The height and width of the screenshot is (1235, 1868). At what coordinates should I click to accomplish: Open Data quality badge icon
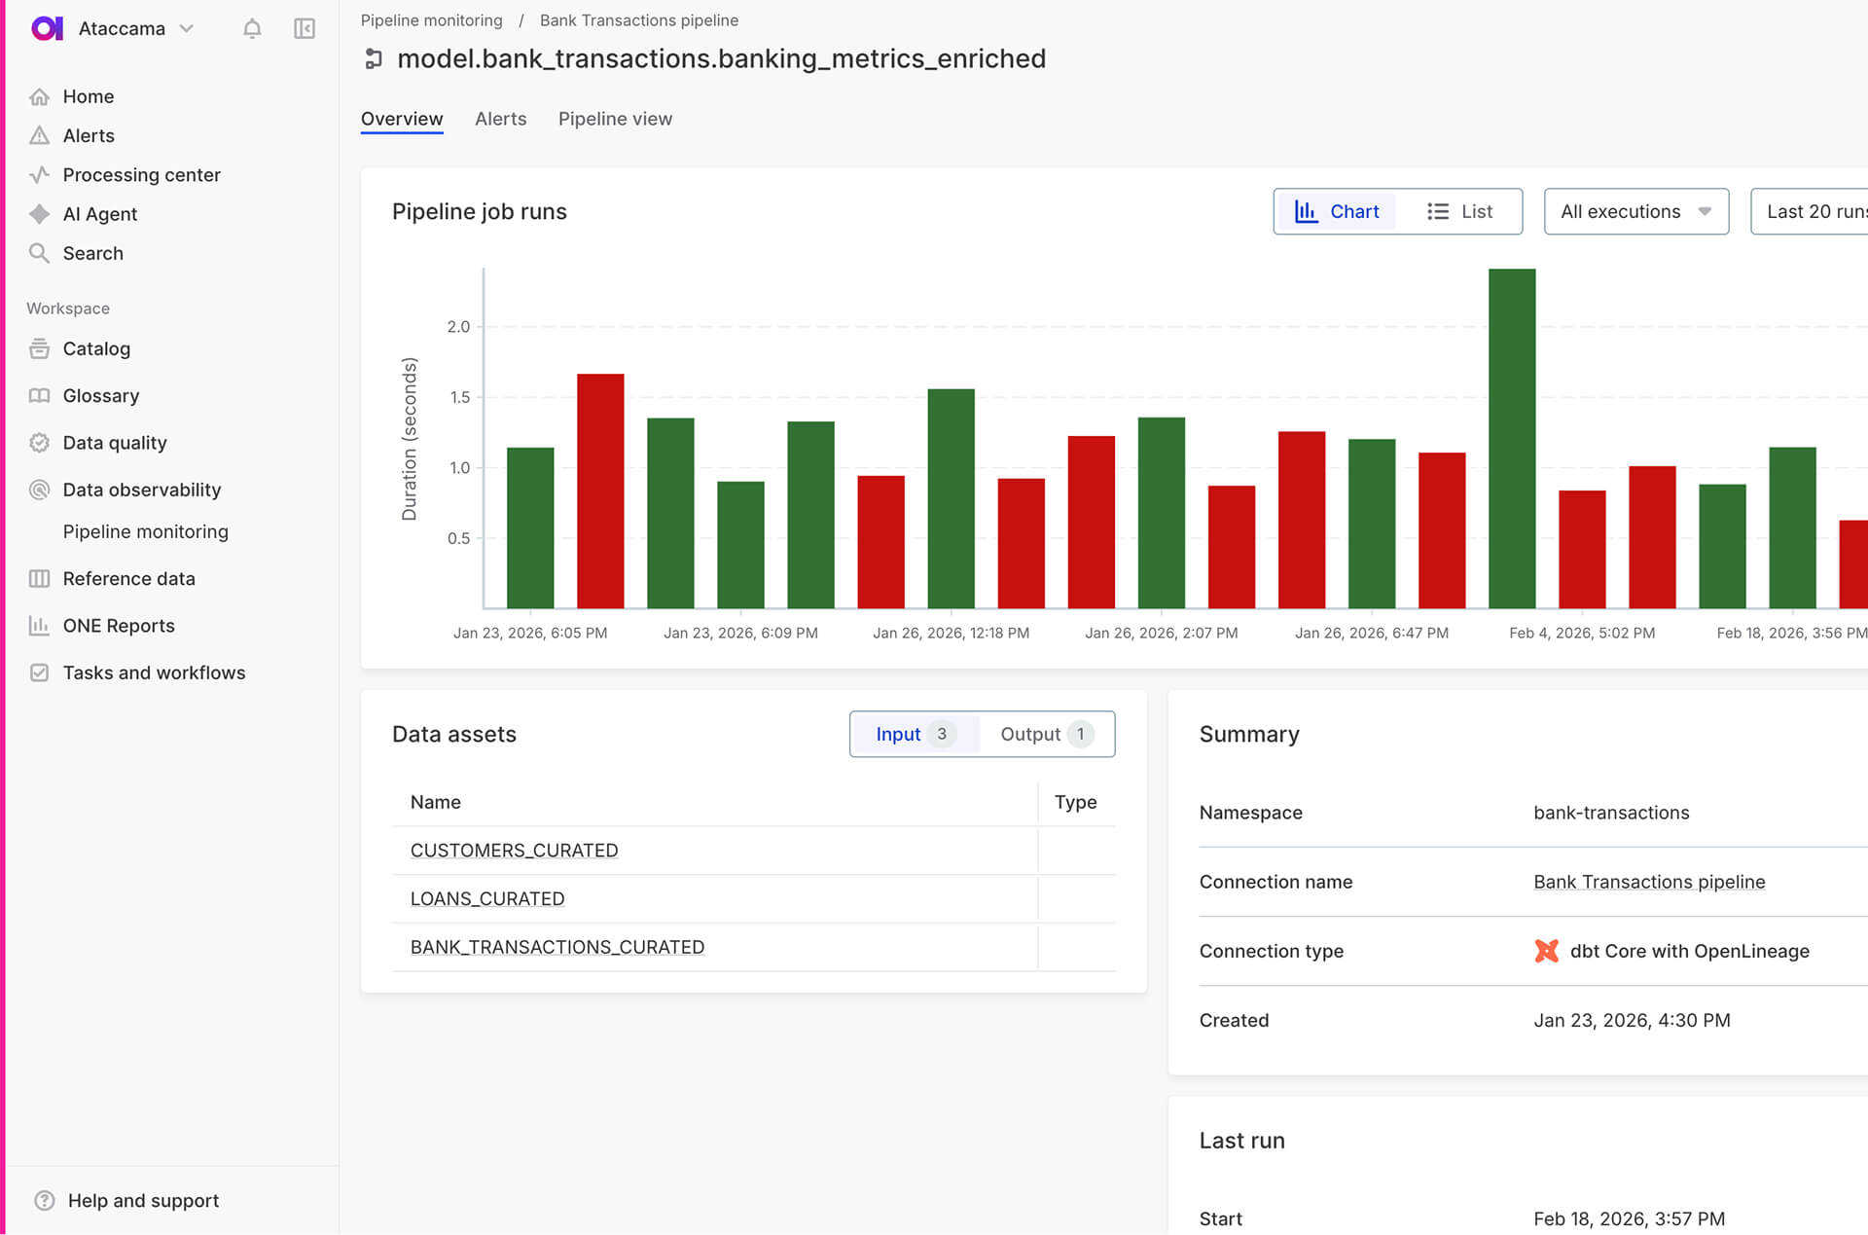[x=39, y=443]
